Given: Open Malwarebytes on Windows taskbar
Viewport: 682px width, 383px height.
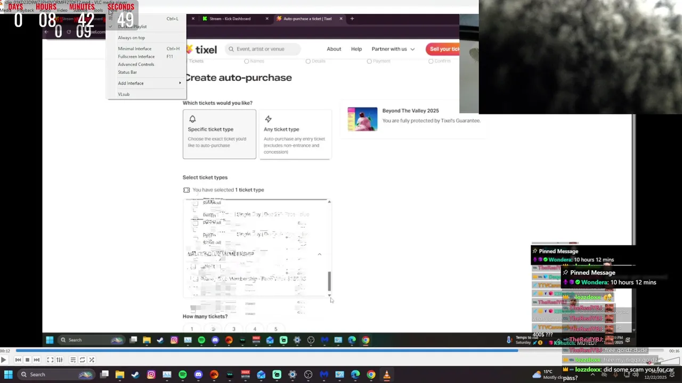Looking at the screenshot, I should pyautogui.click(x=324, y=374).
